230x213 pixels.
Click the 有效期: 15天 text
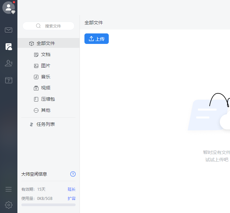34,189
